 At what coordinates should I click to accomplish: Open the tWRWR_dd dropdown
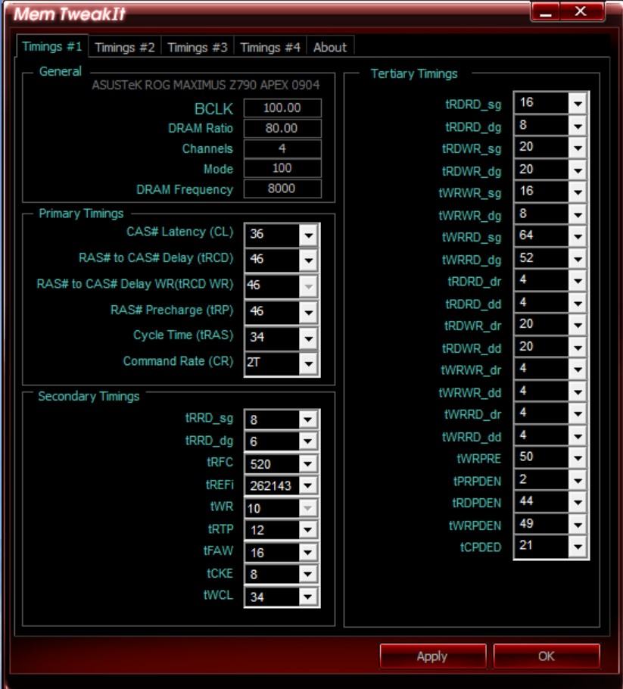click(578, 392)
